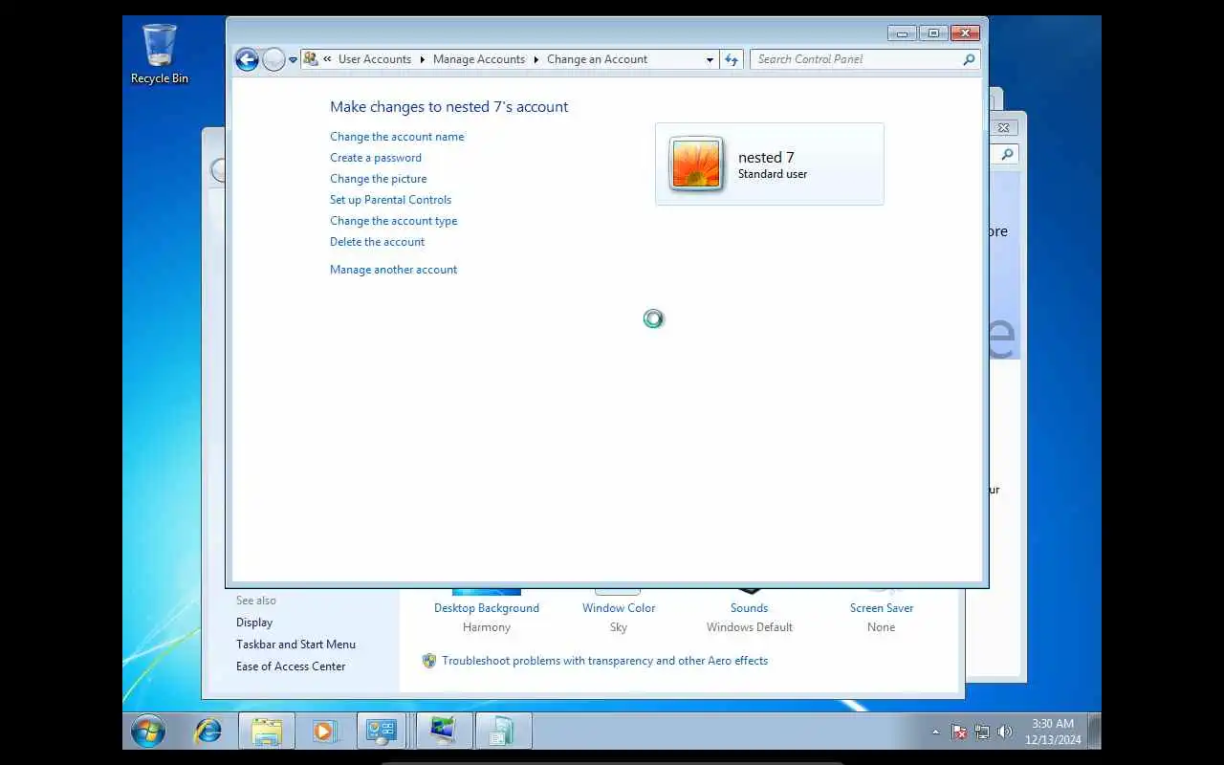Viewport: 1224px width, 765px height.
Task: Click the search magnifier icon
Action: (970, 59)
